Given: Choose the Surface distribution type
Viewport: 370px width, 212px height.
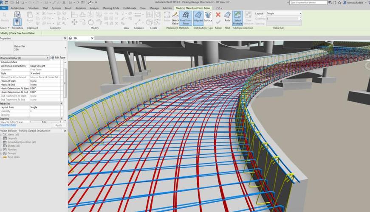Looking at the screenshot, I should point(208,17).
